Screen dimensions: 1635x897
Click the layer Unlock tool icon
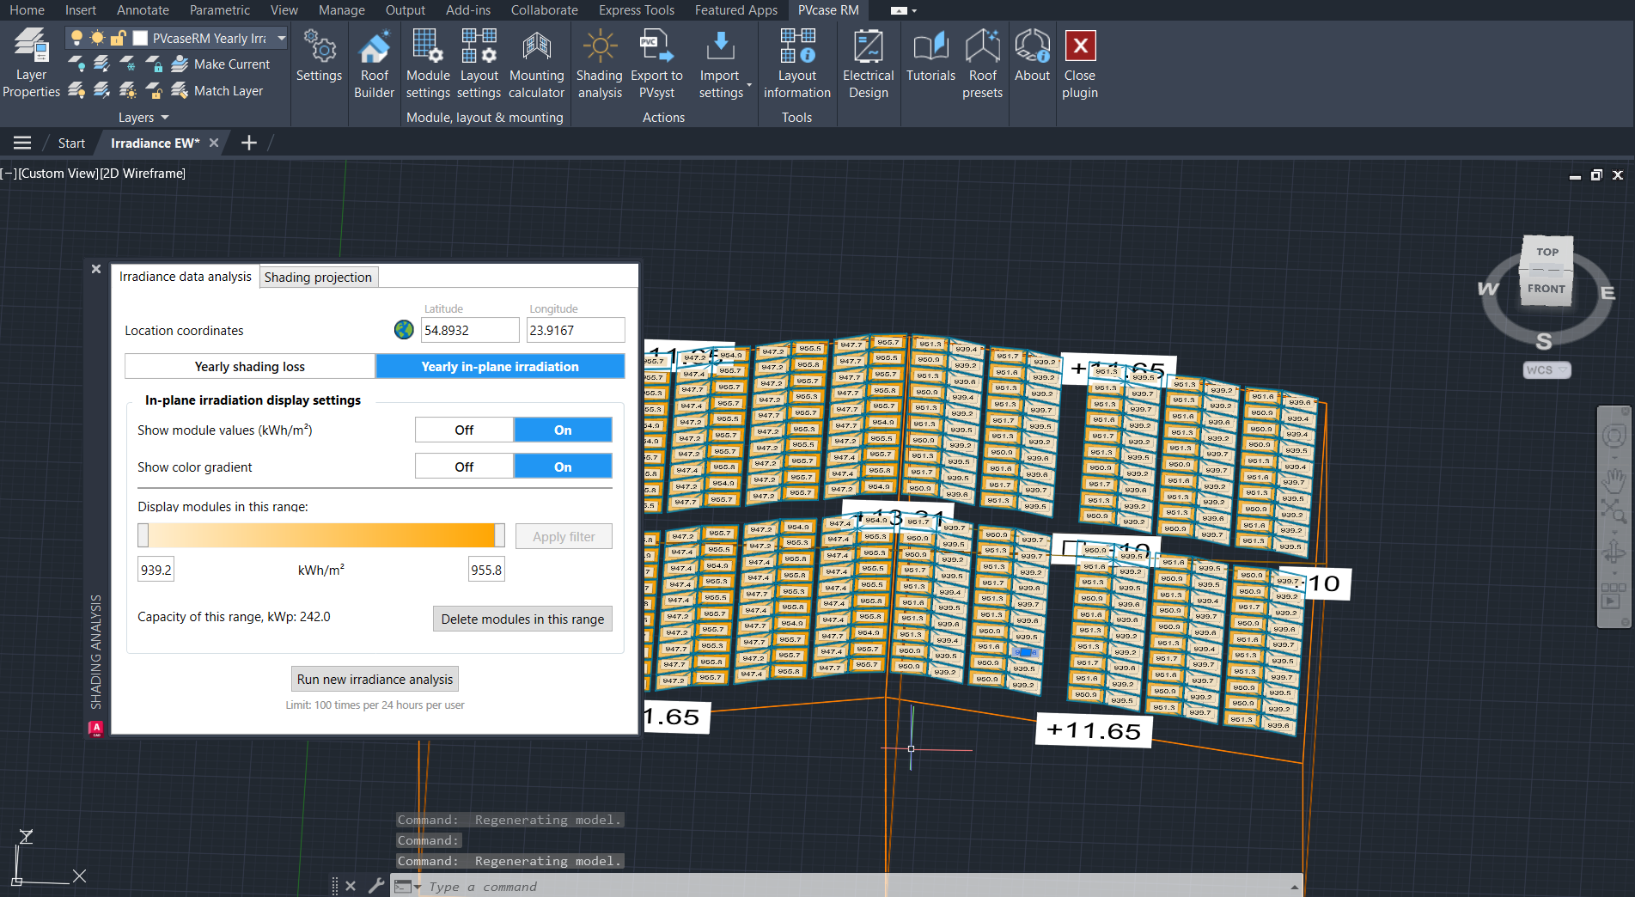(154, 90)
